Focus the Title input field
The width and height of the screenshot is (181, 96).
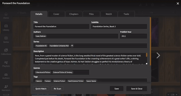(61, 26)
